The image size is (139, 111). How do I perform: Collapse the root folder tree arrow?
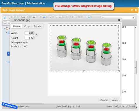pos(4,28)
